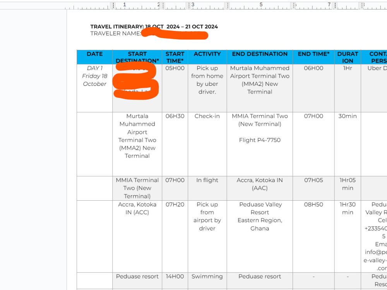This screenshot has width=387, height=290.
Task: Select the "START DESTINATION*" header cell
Action: point(137,57)
